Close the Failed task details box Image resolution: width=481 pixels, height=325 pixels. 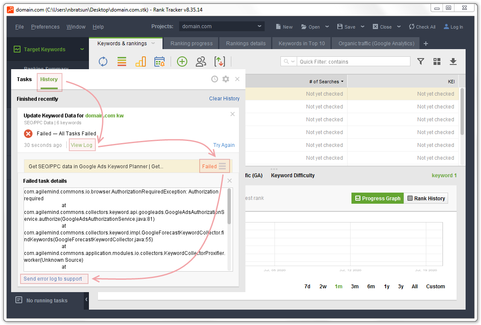230,181
